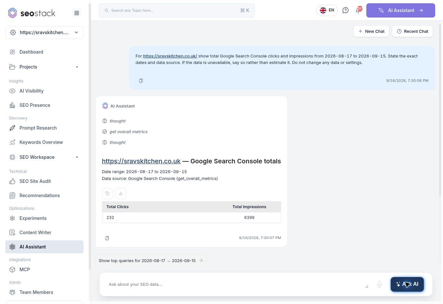Open notifications bell with red badge
Screen dimensions: 443x304
358,10
